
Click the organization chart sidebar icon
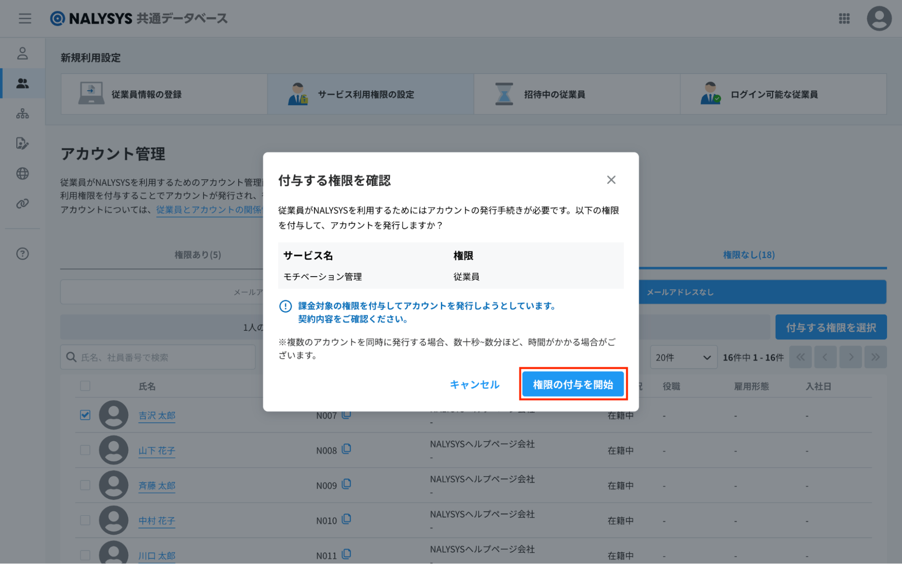pyautogui.click(x=22, y=114)
